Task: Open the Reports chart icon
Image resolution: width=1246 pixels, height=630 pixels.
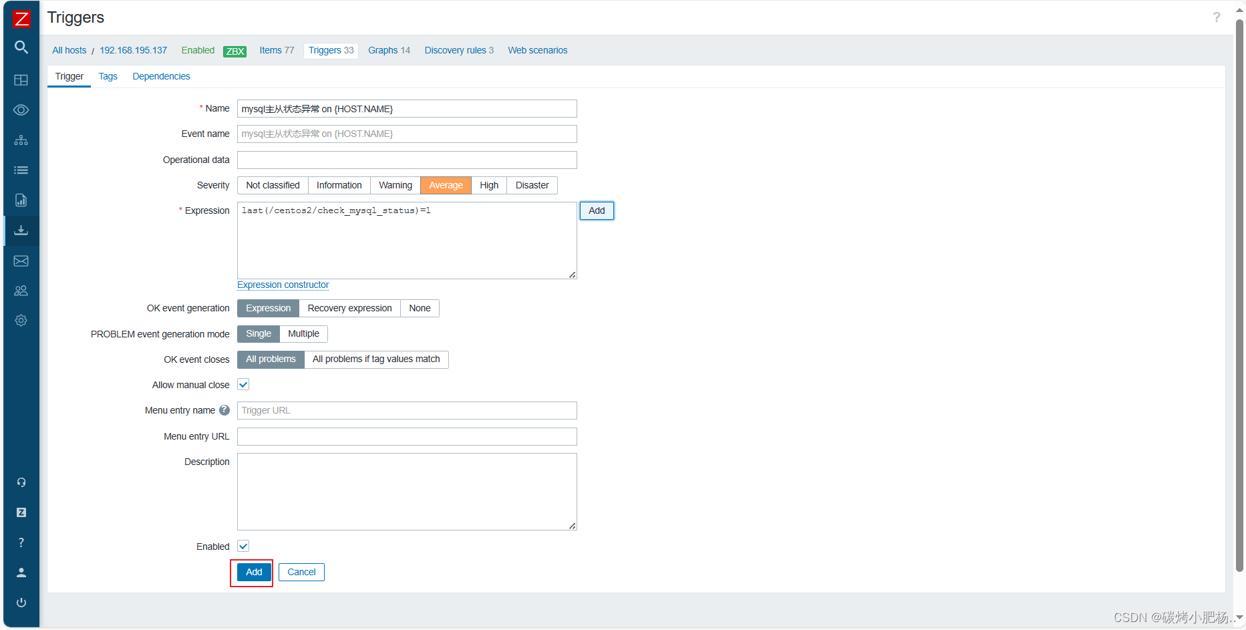Action: [x=21, y=200]
